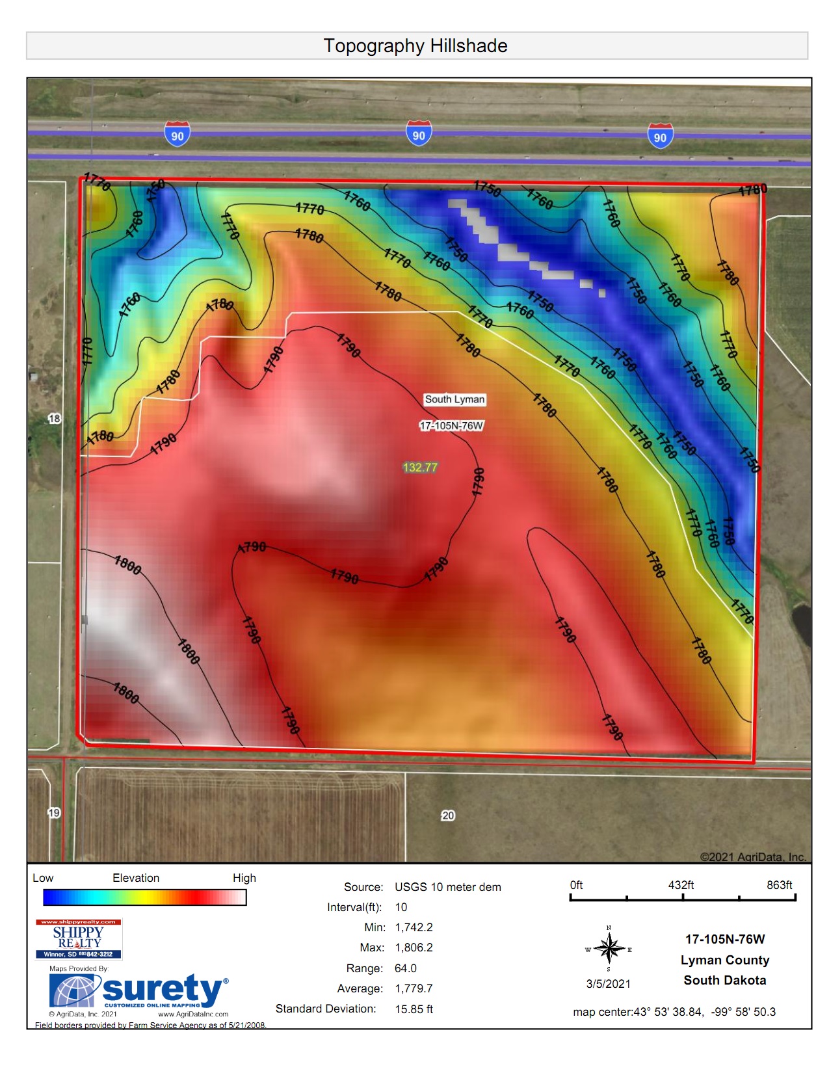This screenshot has width=829, height=1073.
Task: Select the section 19 map marker
Action: pos(54,813)
